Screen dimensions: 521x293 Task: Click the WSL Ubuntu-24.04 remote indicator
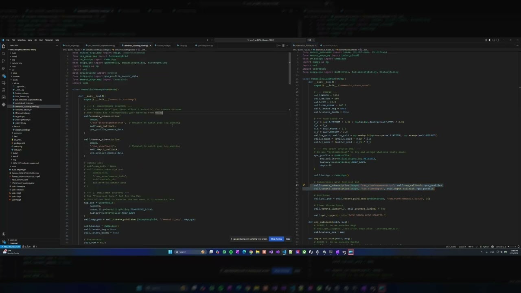tap(11, 247)
